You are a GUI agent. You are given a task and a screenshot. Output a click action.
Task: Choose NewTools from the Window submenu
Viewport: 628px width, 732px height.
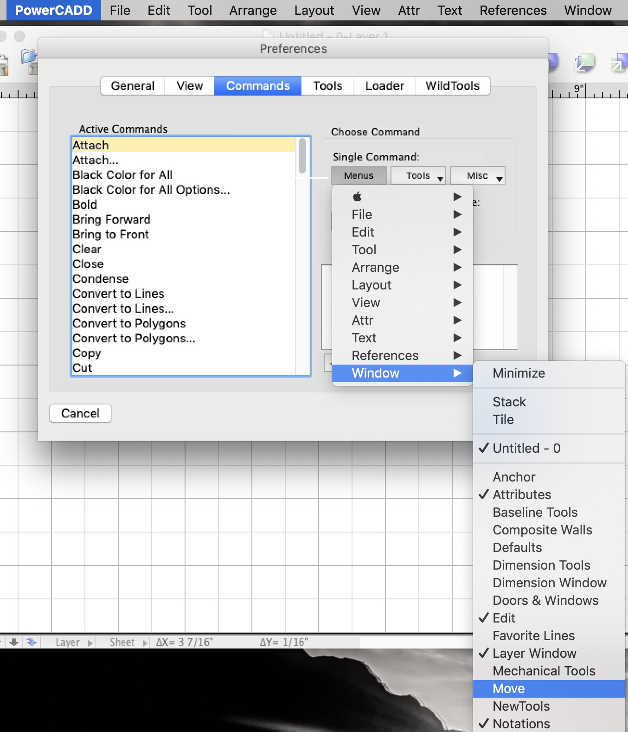point(549,706)
